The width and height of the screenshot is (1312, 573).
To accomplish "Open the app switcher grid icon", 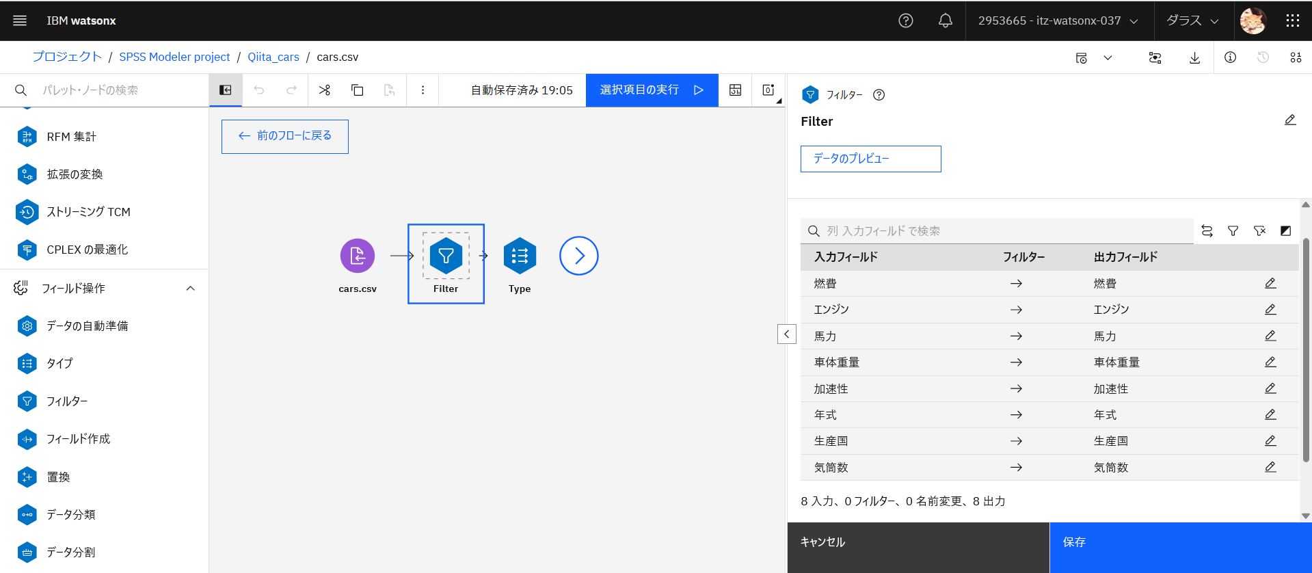I will [x=1292, y=21].
